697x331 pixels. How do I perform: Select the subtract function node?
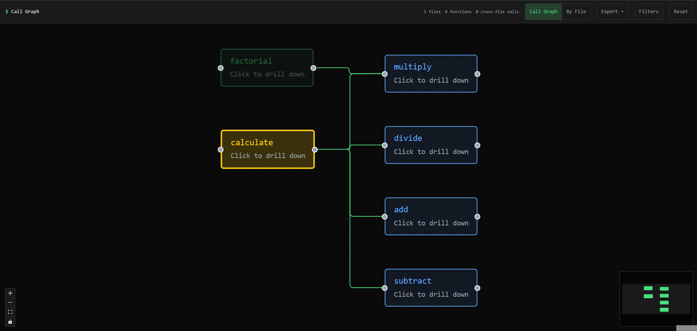431,288
